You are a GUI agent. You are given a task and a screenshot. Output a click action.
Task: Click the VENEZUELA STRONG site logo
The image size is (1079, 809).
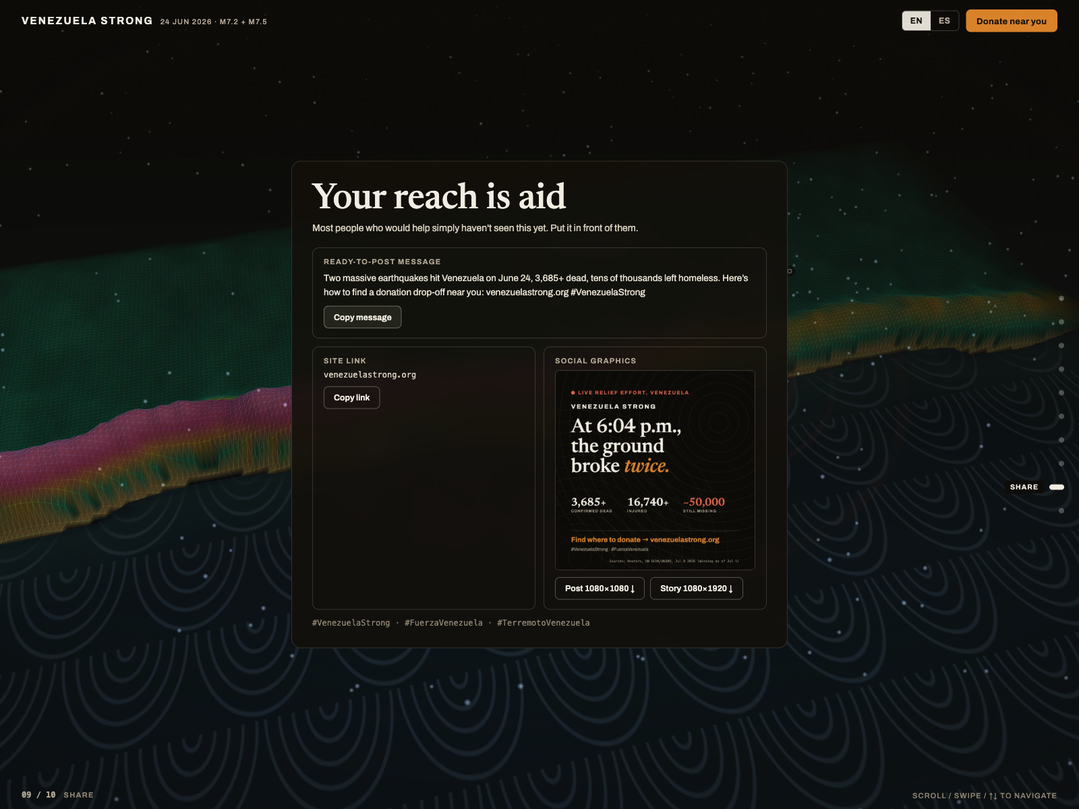(87, 21)
